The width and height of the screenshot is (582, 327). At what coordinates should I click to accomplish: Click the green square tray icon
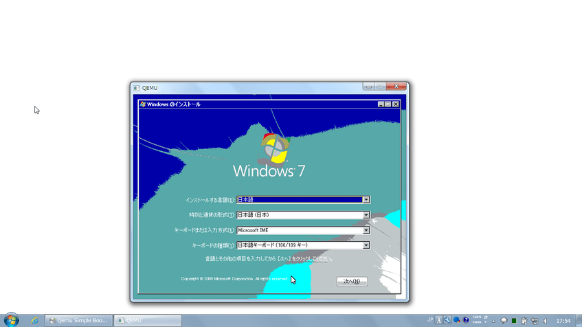pyautogui.click(x=514, y=321)
